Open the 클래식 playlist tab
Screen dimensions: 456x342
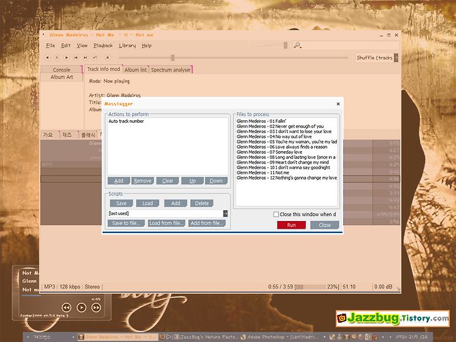pyautogui.click(x=88, y=135)
